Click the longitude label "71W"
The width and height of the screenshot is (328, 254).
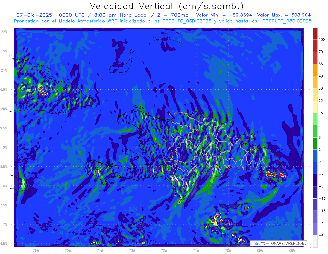(x=196, y=250)
